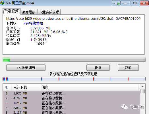The width and height of the screenshot is (149, 114).
Task: Select thread row 3 with 1.247 MB
Action: [x=72, y=103]
